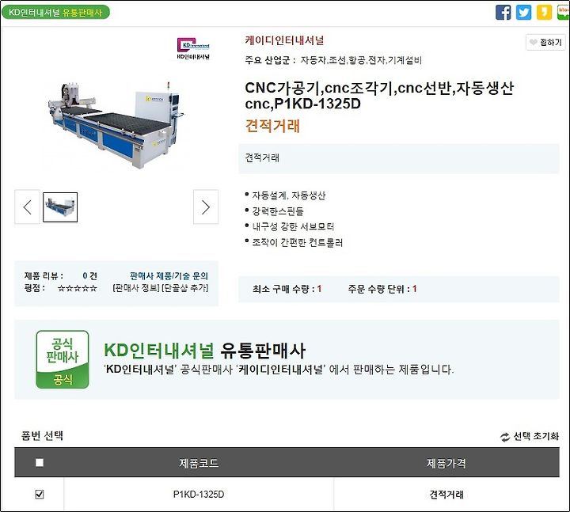Click the KD인터내셔널 company logo
Image resolution: width=570 pixels, height=512 pixels.
(193, 48)
